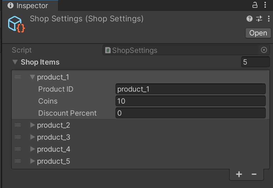Click the drag handle of product_3
The height and width of the screenshot is (188, 273).
click(x=18, y=137)
